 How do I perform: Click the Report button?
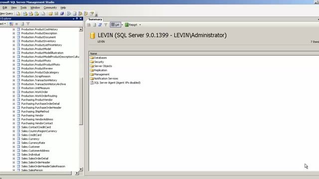(131, 25)
